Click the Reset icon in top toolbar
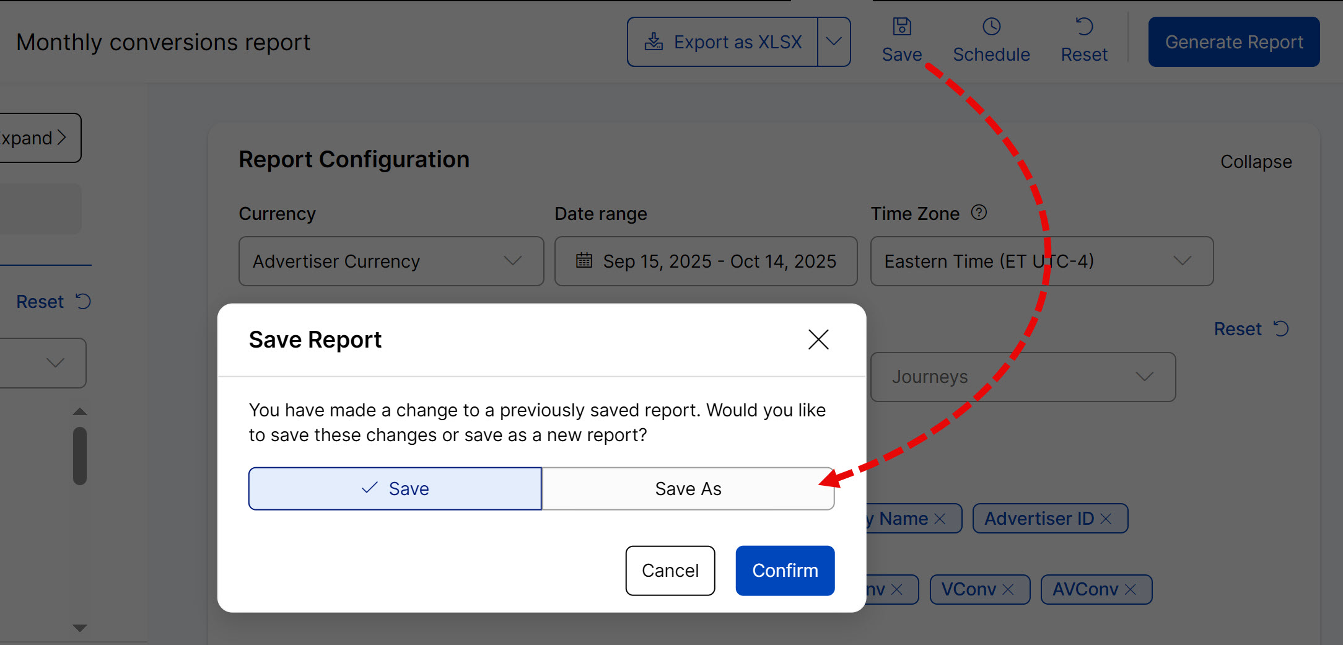The height and width of the screenshot is (645, 1343). pyautogui.click(x=1084, y=27)
